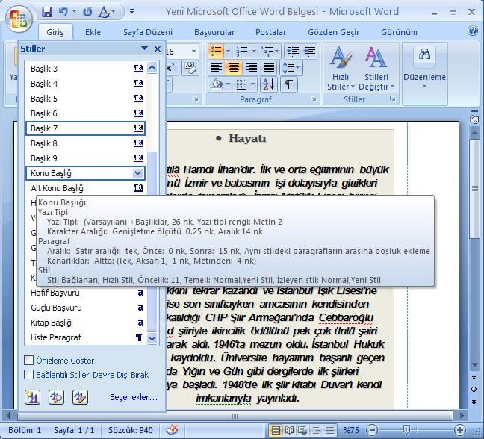Image resolution: width=484 pixels, height=439 pixels.
Task: Switch to Outline view
Action: 317,430
